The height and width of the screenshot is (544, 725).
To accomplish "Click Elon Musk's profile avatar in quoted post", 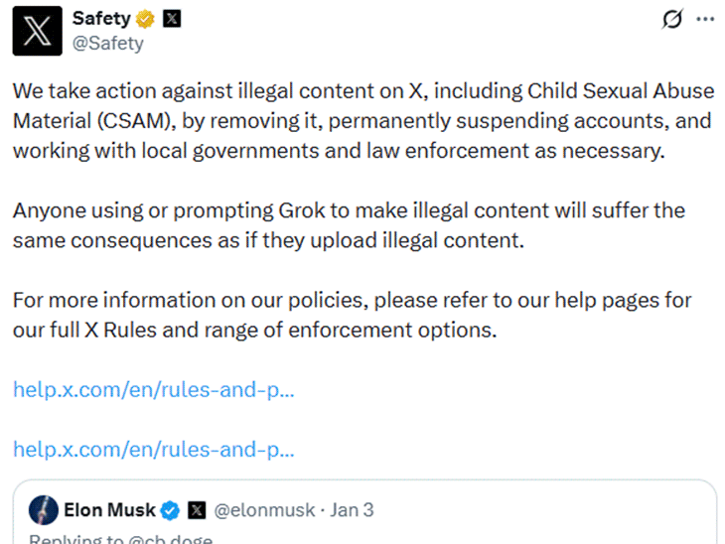I will click(x=43, y=510).
